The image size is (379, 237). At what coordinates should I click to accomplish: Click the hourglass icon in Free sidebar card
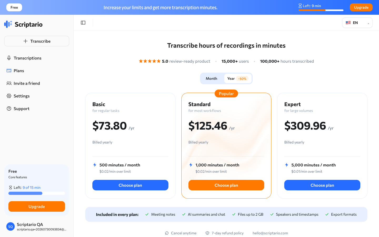coord(11,187)
